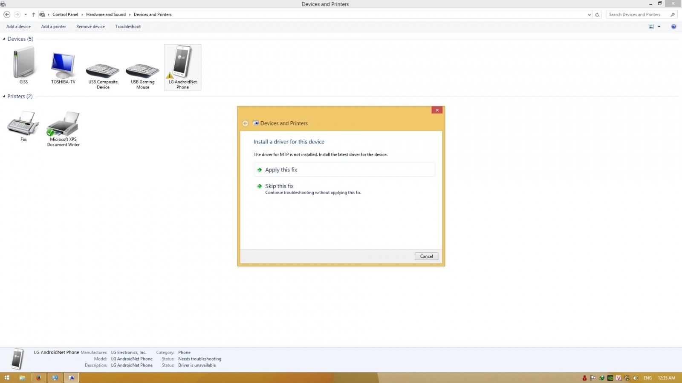The width and height of the screenshot is (682, 383).
Task: Collapse the Devices (5) group
Action: 4,39
